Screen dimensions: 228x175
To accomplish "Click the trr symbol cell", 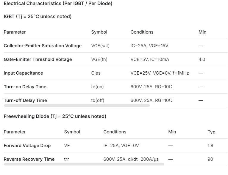I will coord(67,159).
